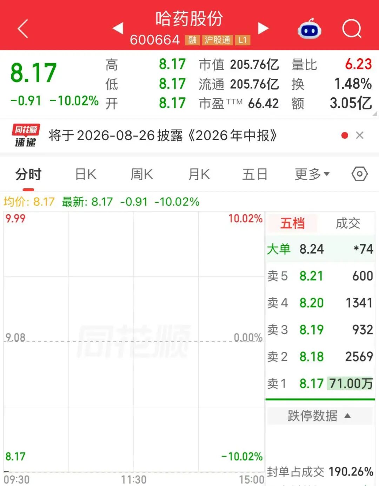Open the 同花顺速递 news logo

click(26, 135)
